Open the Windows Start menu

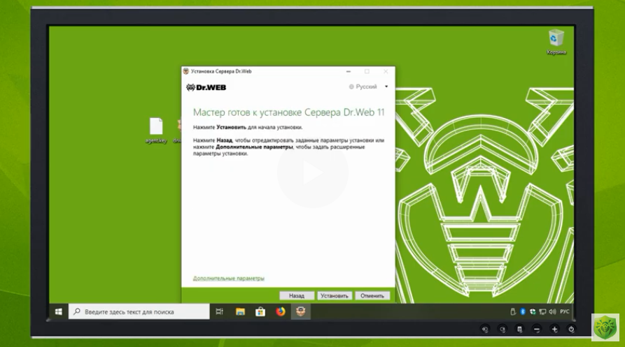pos(59,311)
